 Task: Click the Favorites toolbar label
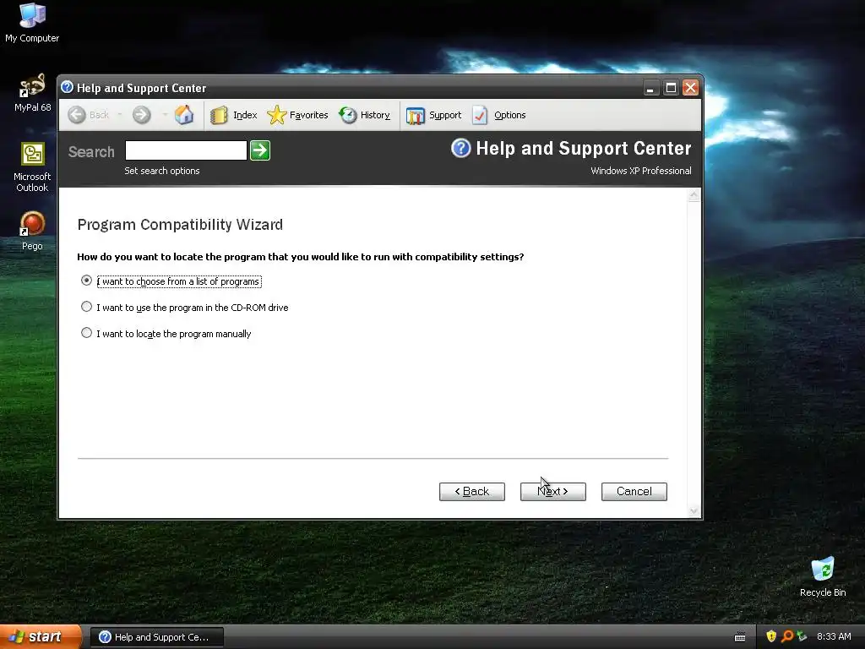point(308,115)
